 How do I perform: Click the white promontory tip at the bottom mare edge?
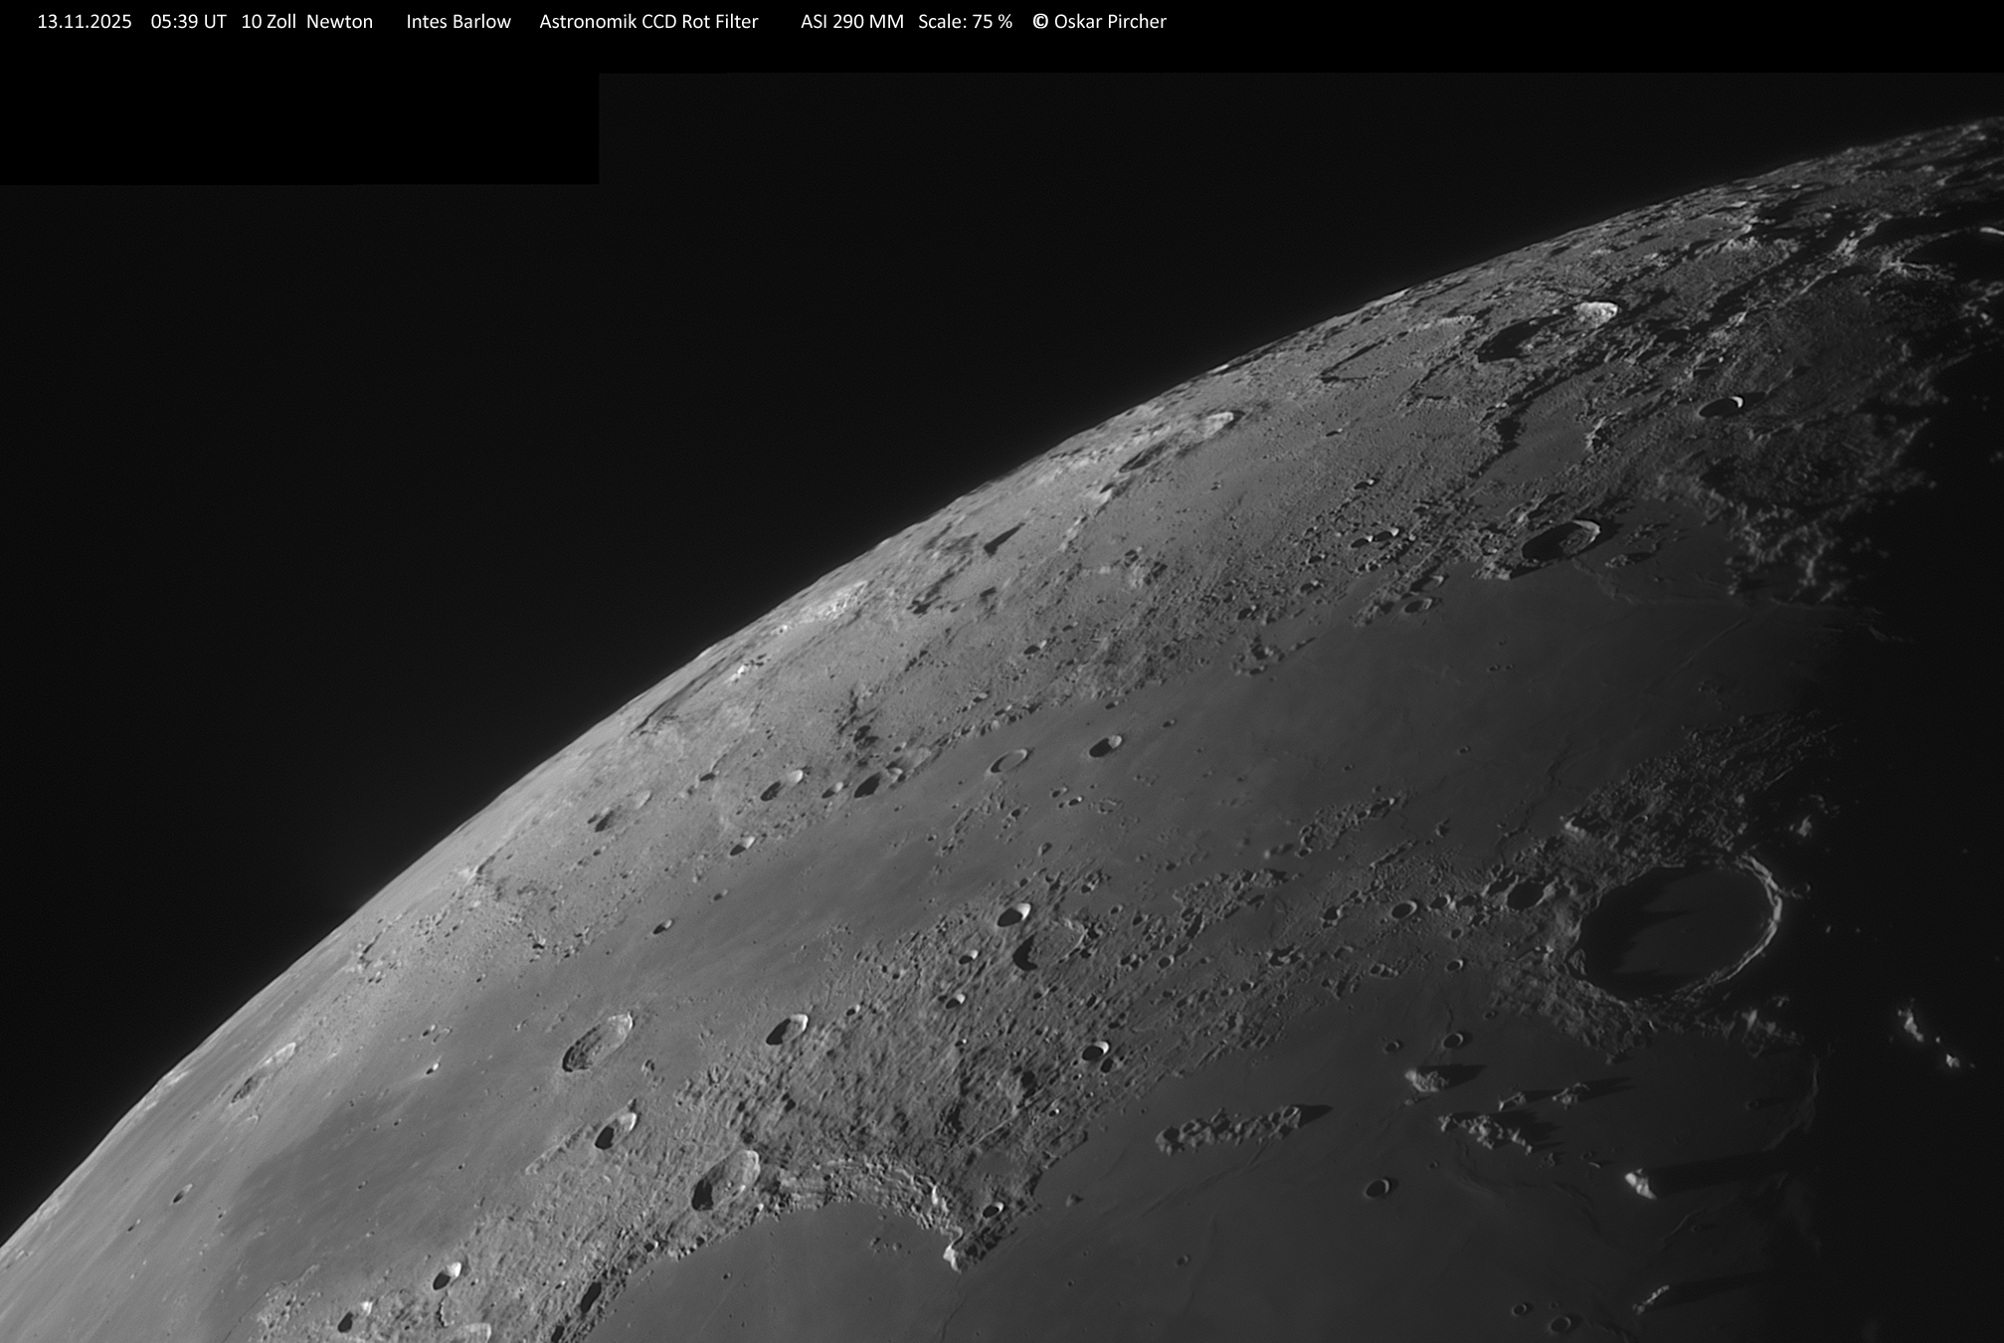point(952,1256)
